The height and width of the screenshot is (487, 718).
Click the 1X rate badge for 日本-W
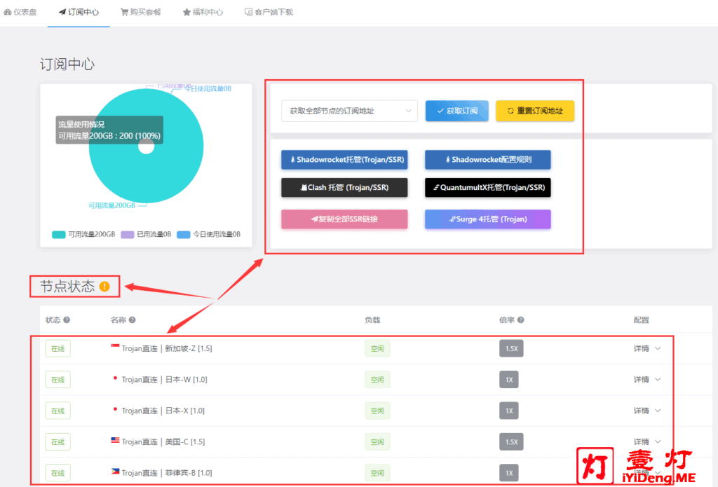[509, 379]
